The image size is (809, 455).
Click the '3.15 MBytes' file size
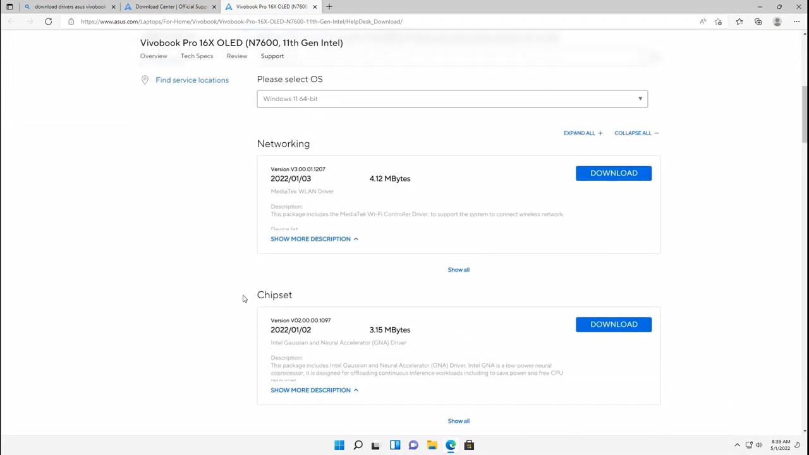point(390,330)
